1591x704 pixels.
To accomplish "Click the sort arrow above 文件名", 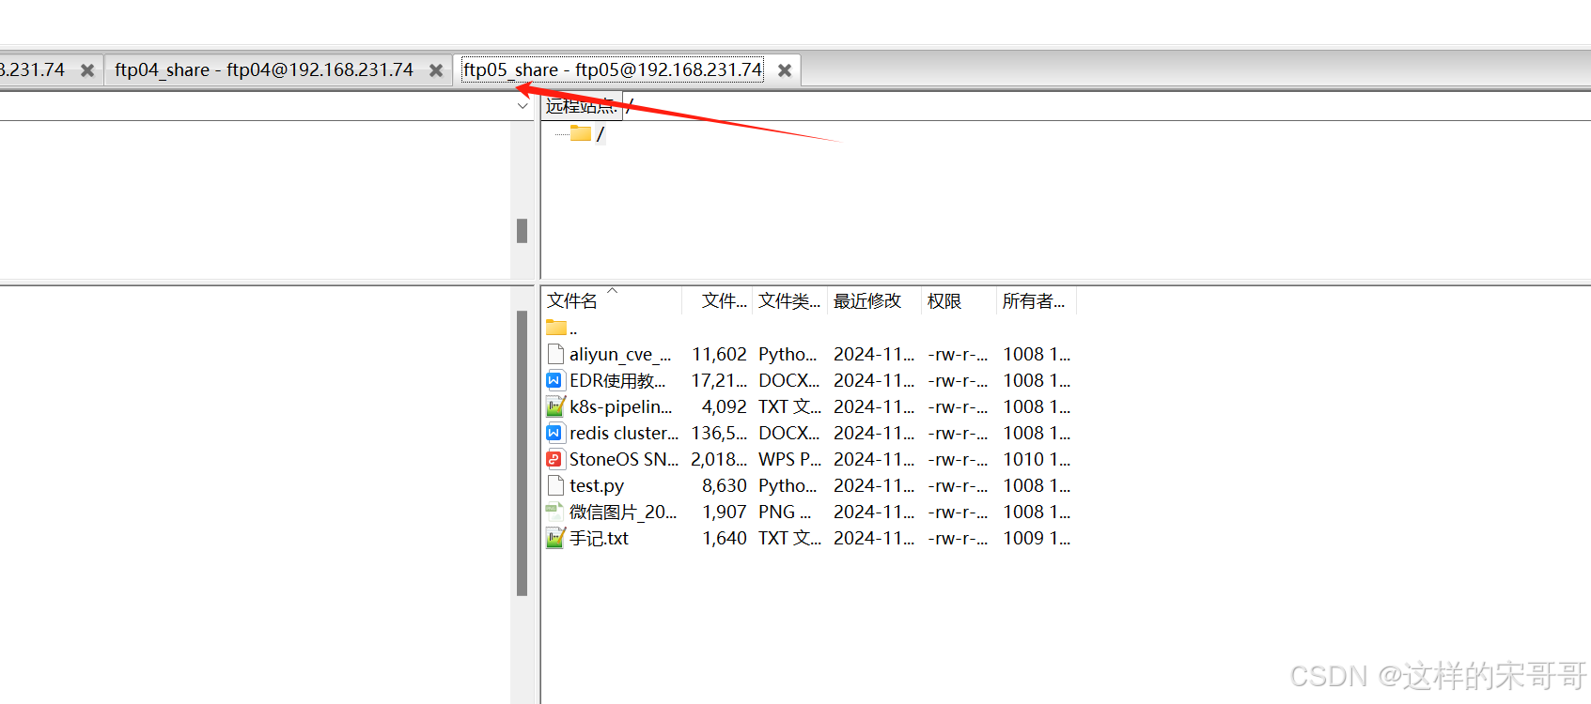I will tap(613, 290).
